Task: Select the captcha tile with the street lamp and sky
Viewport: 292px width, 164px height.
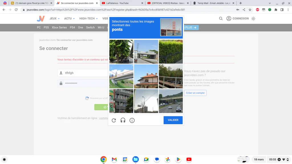Action: pyautogui.click(x=146, y=101)
